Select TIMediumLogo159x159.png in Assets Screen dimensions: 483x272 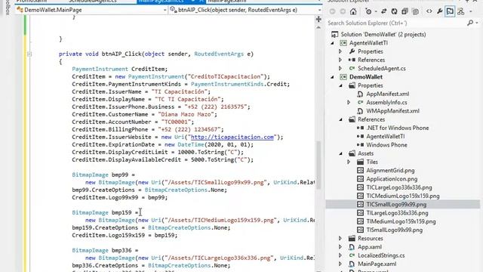[401, 221]
